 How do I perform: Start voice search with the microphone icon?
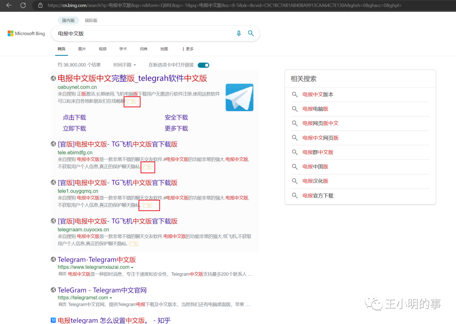(x=239, y=33)
